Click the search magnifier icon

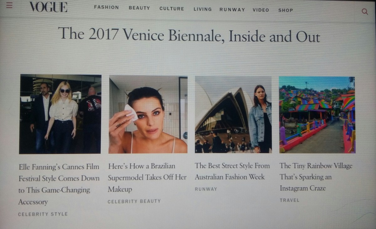click(x=364, y=12)
